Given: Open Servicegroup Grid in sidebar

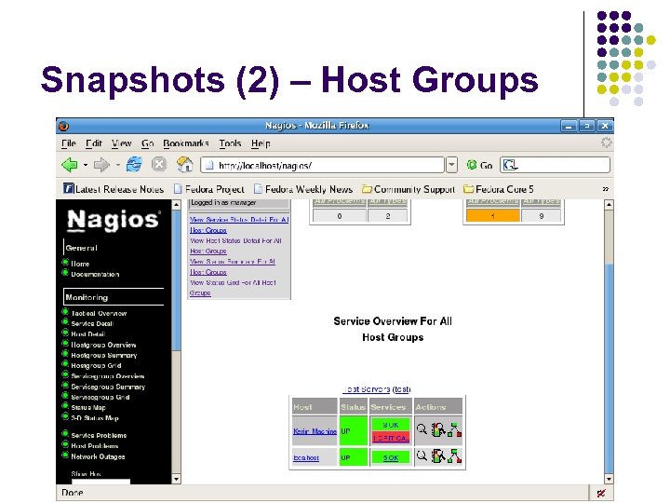Looking at the screenshot, I should (x=100, y=398).
